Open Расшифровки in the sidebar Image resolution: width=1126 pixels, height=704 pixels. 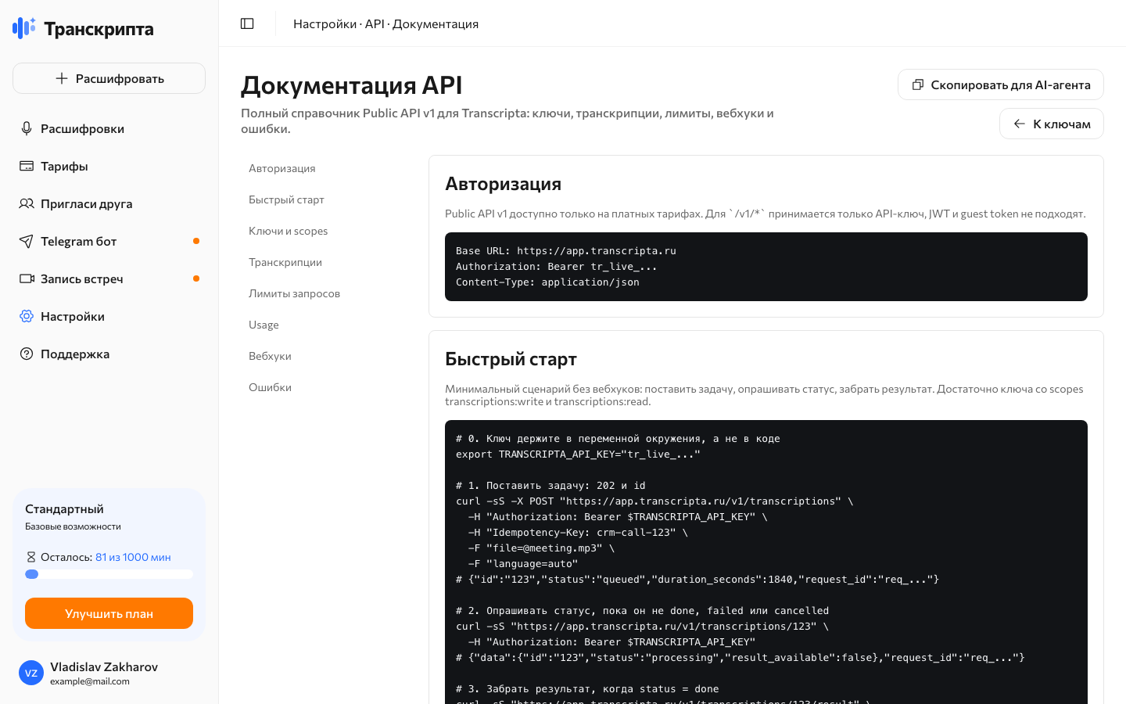(x=109, y=128)
